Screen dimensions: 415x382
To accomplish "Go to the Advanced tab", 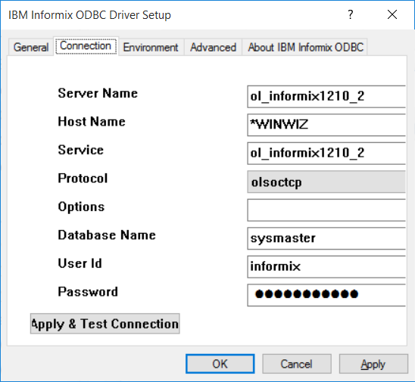I will tap(213, 48).
